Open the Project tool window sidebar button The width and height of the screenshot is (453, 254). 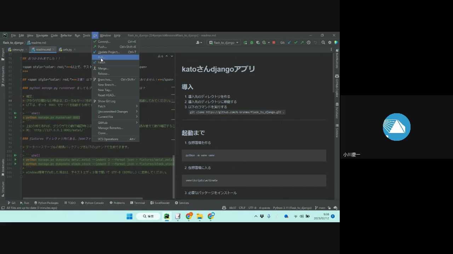[3, 55]
